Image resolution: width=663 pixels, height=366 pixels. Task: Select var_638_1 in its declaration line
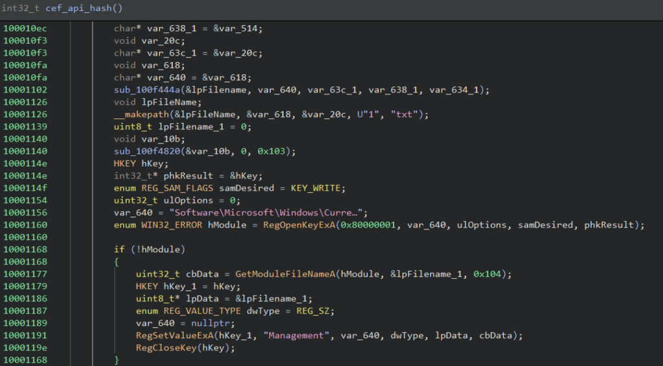tap(172, 28)
